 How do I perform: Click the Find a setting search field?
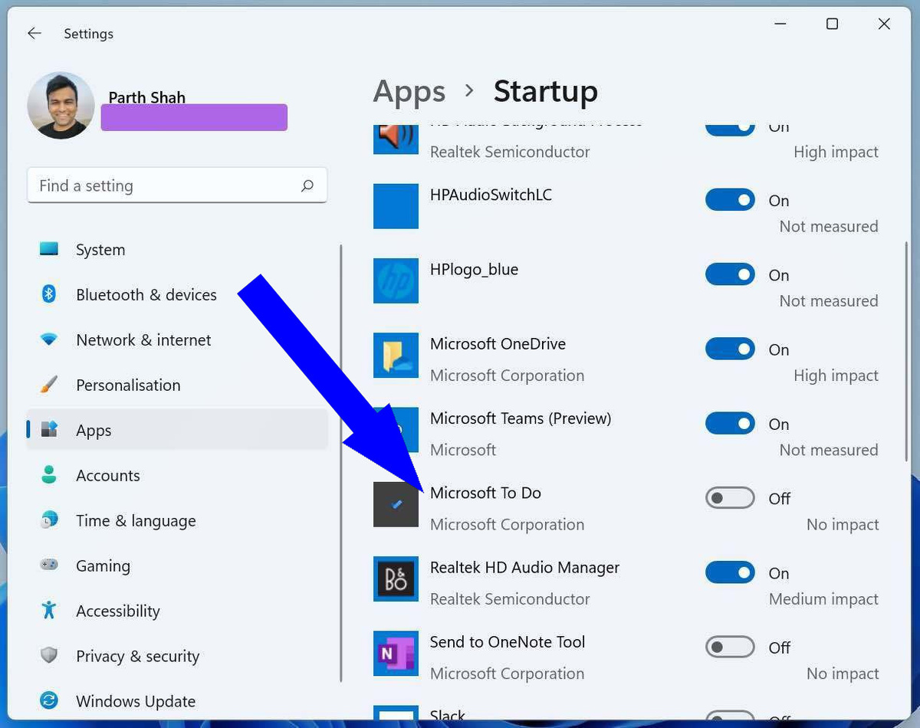tap(177, 185)
